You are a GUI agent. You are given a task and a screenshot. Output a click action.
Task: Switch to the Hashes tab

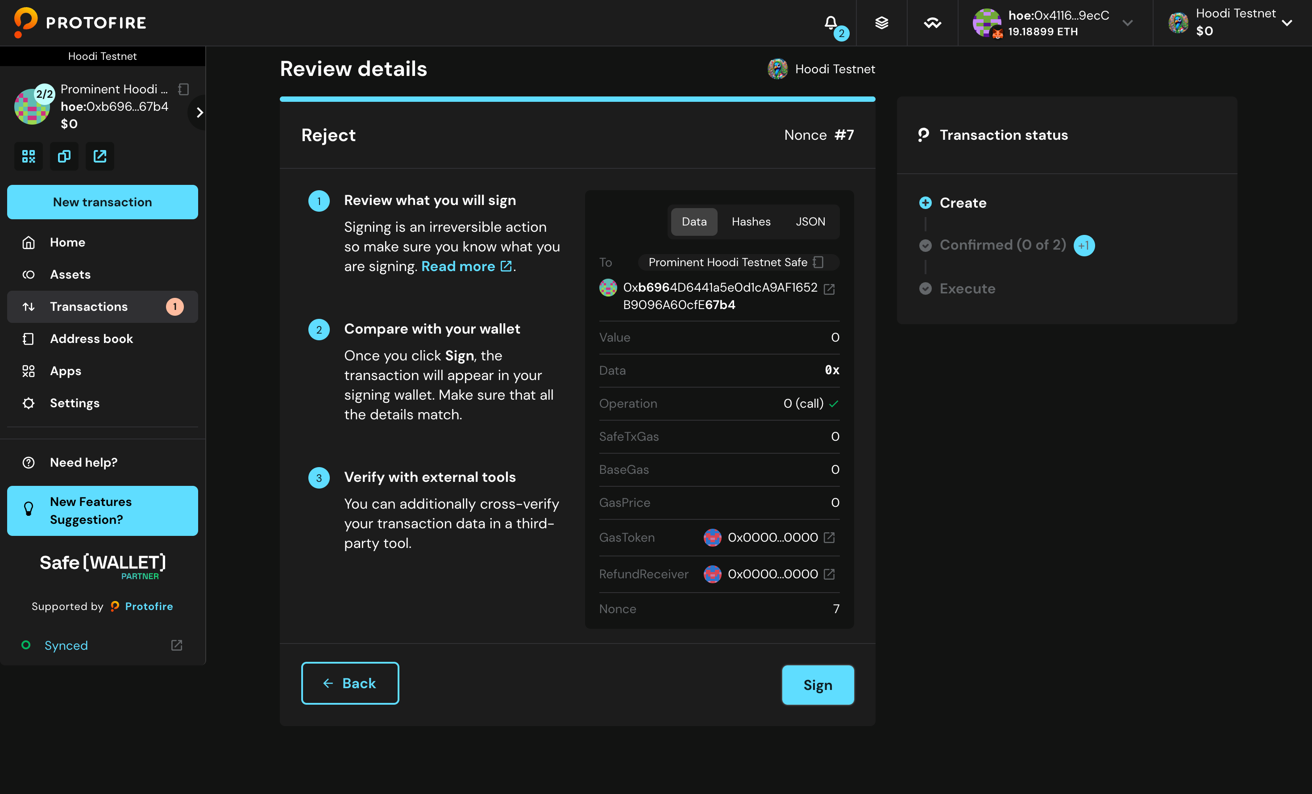click(751, 221)
